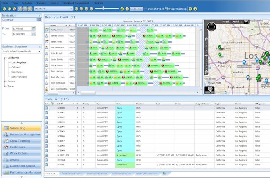Open the From date picker icon
The width and height of the screenshot is (270, 178).
coord(34,29)
